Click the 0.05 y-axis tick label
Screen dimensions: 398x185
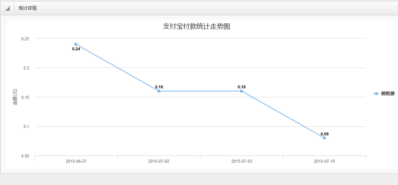click(x=25, y=156)
